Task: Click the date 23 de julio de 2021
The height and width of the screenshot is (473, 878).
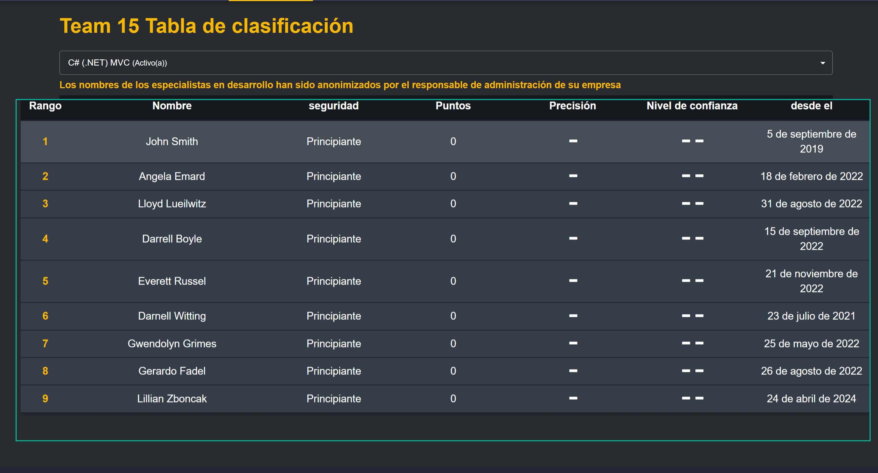Action: point(811,316)
